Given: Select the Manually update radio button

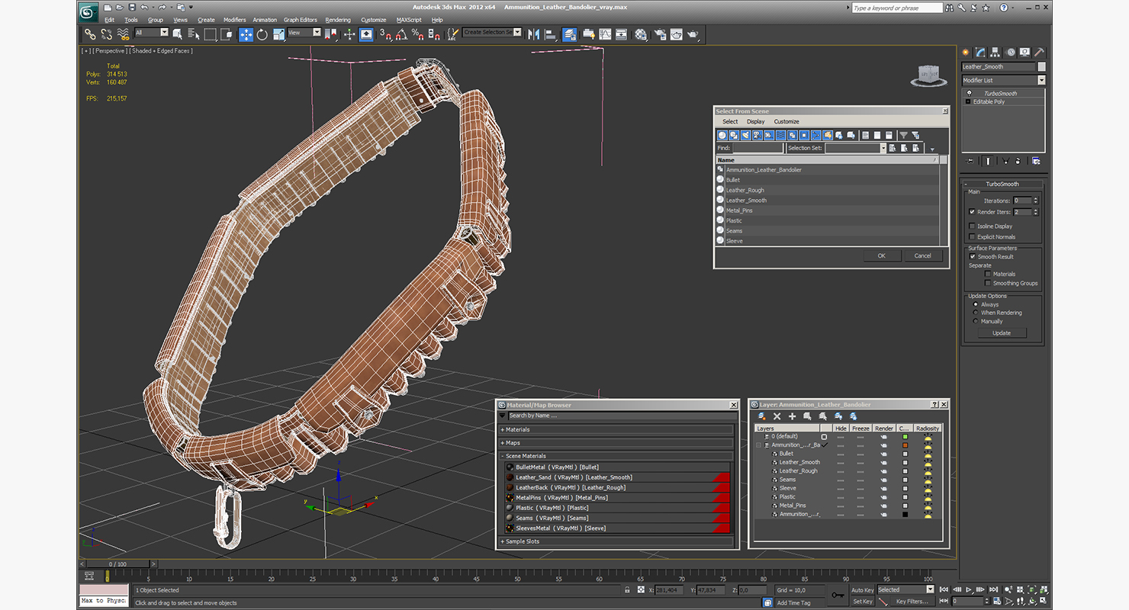Looking at the screenshot, I should click(x=975, y=321).
